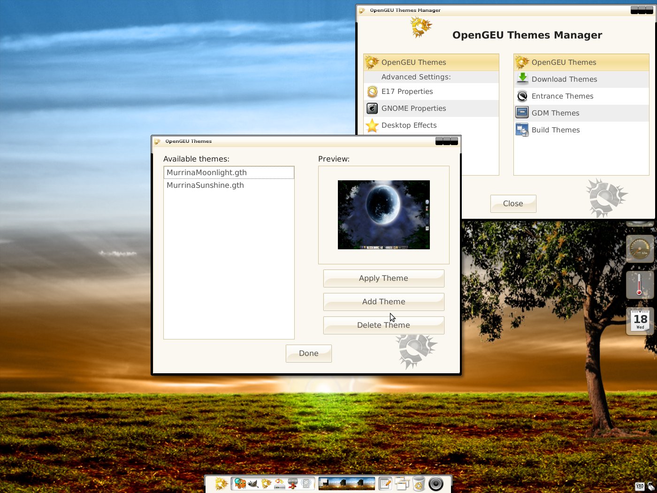Click the moon theme preview image
657x493 pixels.
point(384,215)
